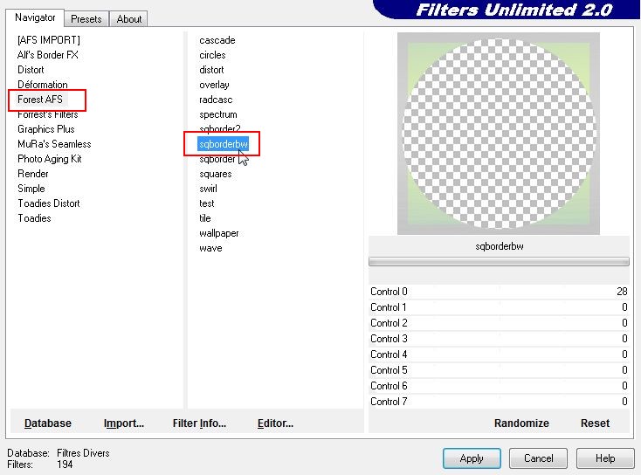Select the Simple category

31,189
